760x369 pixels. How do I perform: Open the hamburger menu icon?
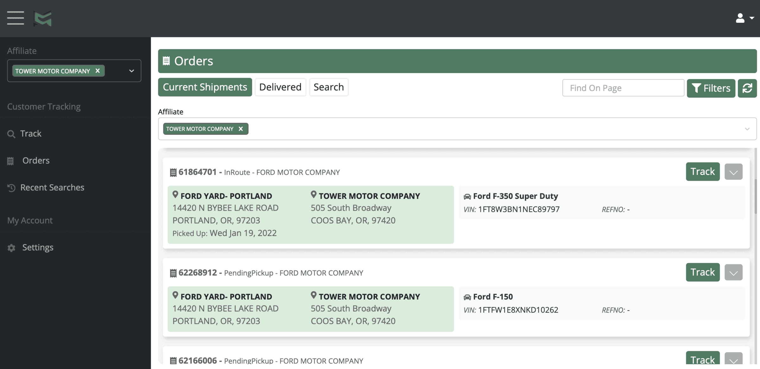(x=16, y=18)
